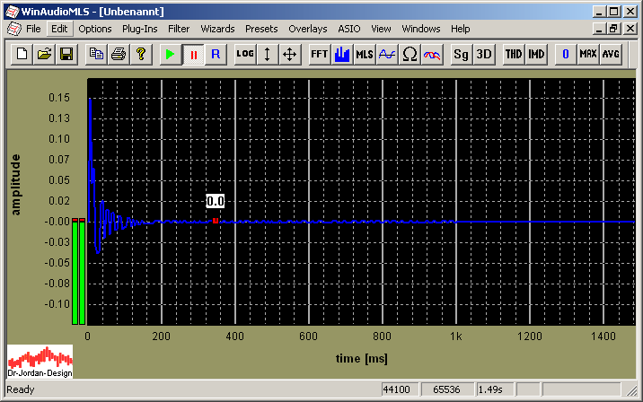This screenshot has height=402, width=643.
Task: Start measurement with green play button
Action: coord(170,54)
